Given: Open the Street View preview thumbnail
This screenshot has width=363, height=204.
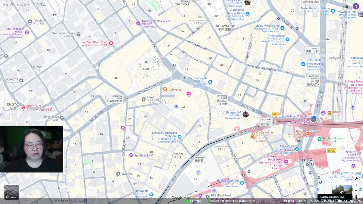Looking at the screenshot, I should click(x=342, y=190).
